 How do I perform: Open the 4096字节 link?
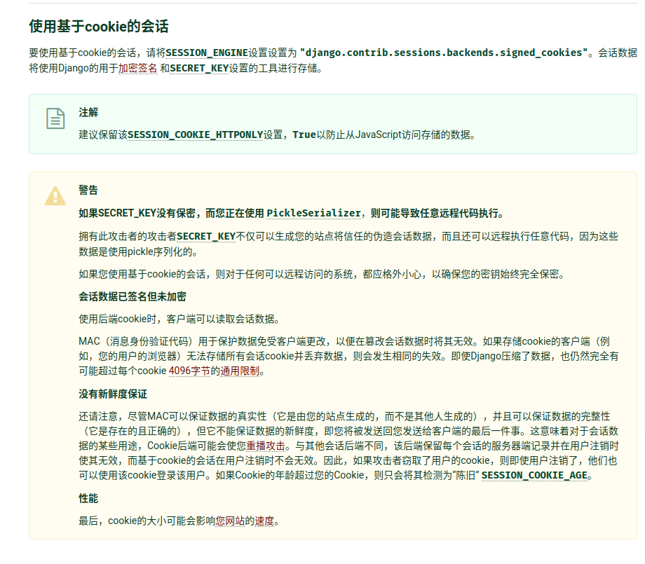[x=189, y=372]
